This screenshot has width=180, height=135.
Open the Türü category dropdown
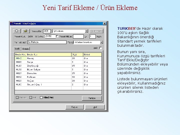coord(101,42)
